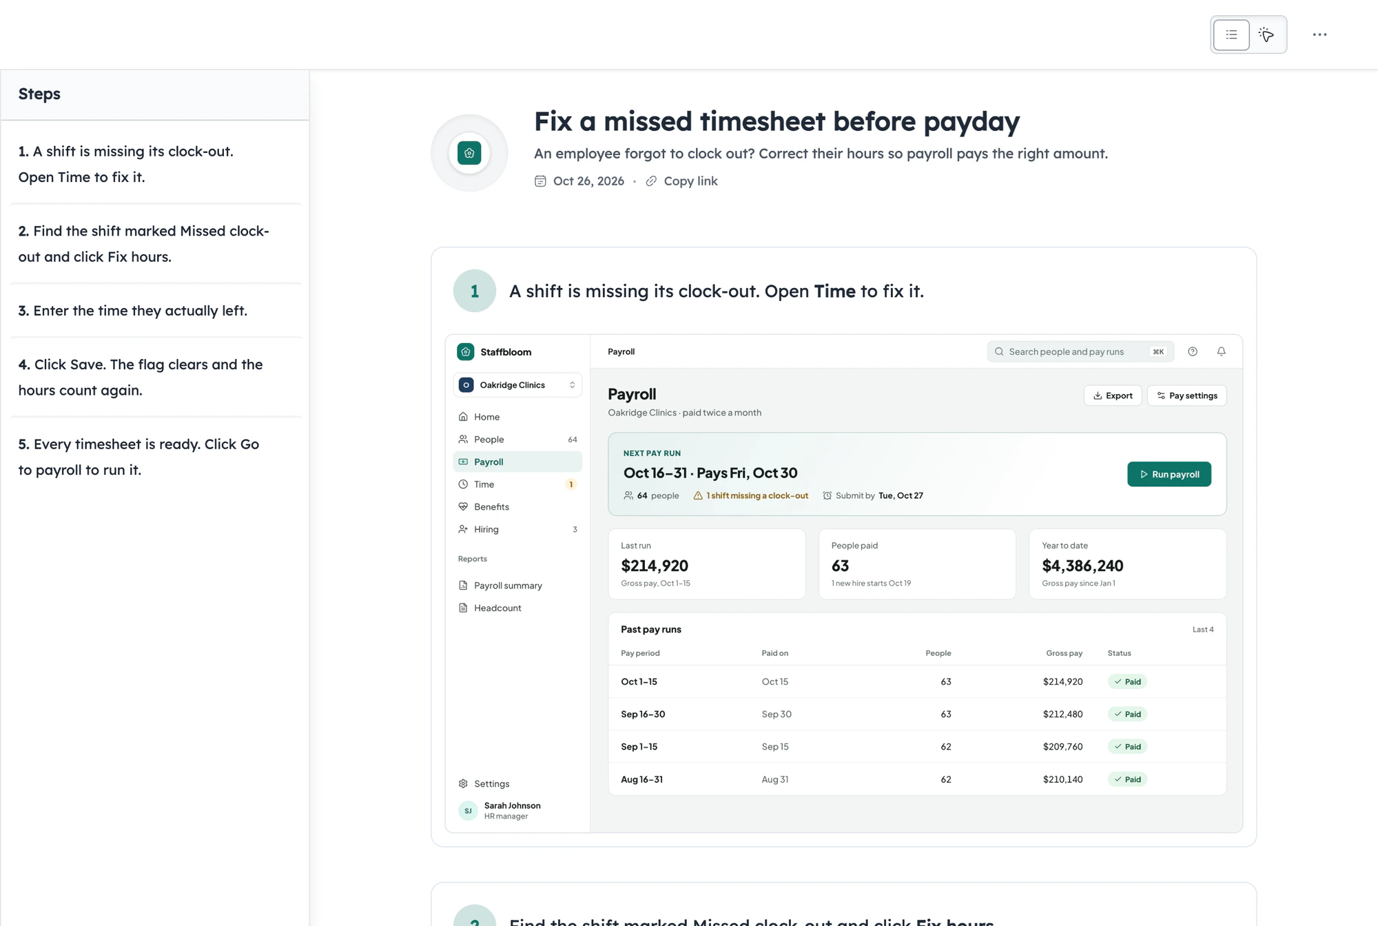1378x926 pixels.
Task: Click the Run payroll button
Action: pos(1169,474)
